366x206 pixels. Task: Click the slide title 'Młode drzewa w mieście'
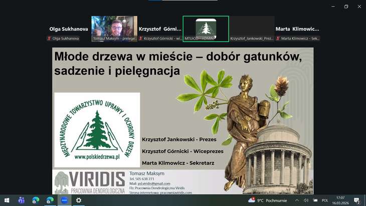[x=123, y=57]
